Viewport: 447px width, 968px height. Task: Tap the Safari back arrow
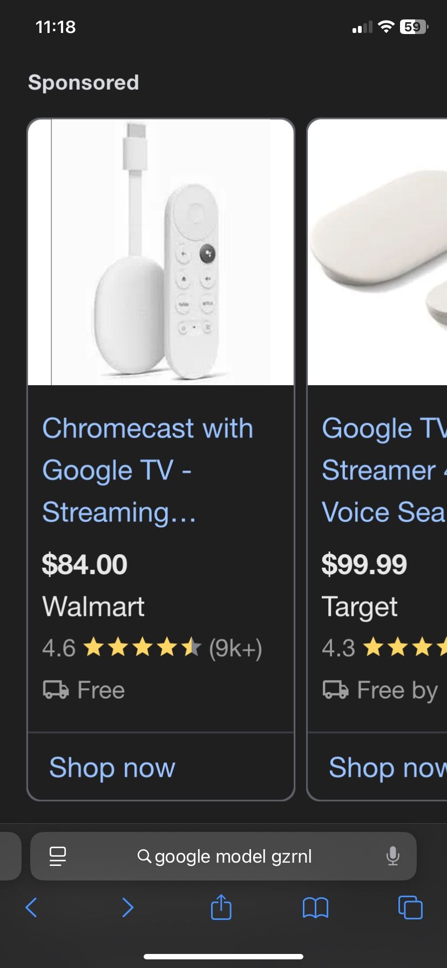pos(32,907)
